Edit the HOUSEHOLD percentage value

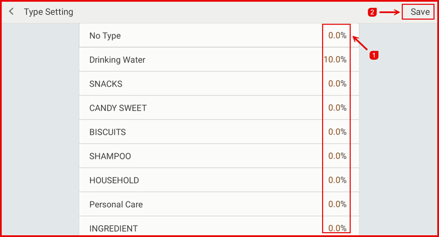pyautogui.click(x=337, y=180)
